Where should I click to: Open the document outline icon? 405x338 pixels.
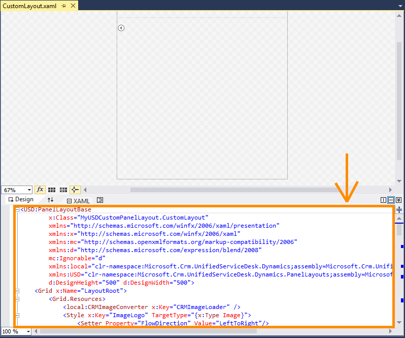[100, 200]
